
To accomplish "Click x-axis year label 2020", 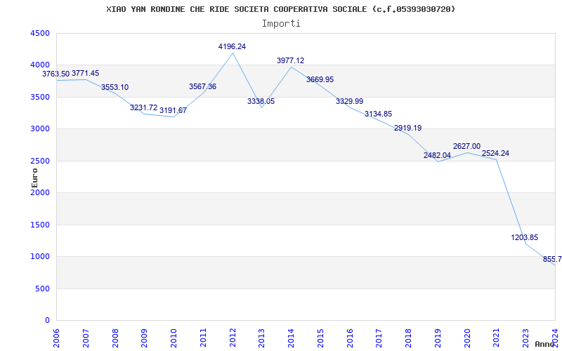I will [467, 338].
